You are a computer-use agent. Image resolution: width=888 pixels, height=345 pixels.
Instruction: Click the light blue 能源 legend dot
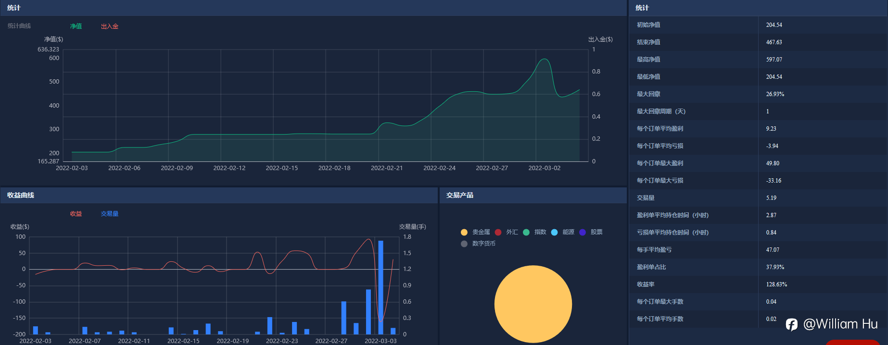[554, 232]
